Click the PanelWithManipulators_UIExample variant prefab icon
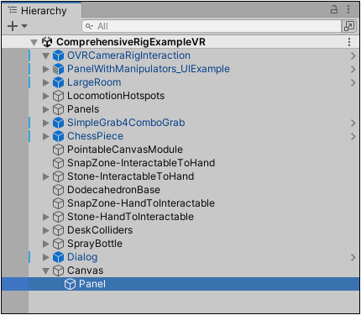Viewport: 361px width, 315px height. pos(58,69)
